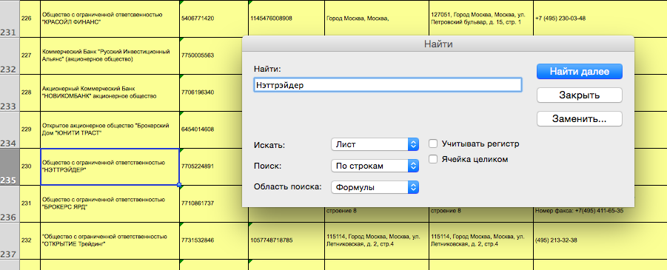Select sequence number cell 232
This screenshot has height=270, width=667.
[30, 241]
